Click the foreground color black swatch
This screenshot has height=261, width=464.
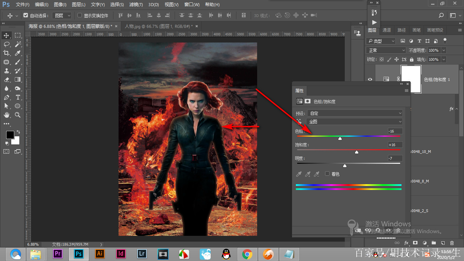click(x=10, y=135)
